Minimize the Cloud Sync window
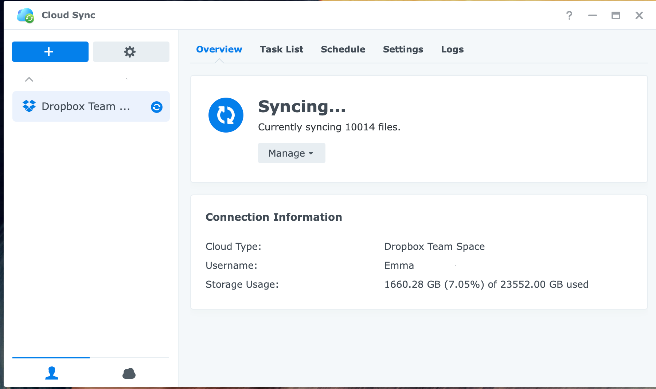The image size is (656, 389). 593,15
